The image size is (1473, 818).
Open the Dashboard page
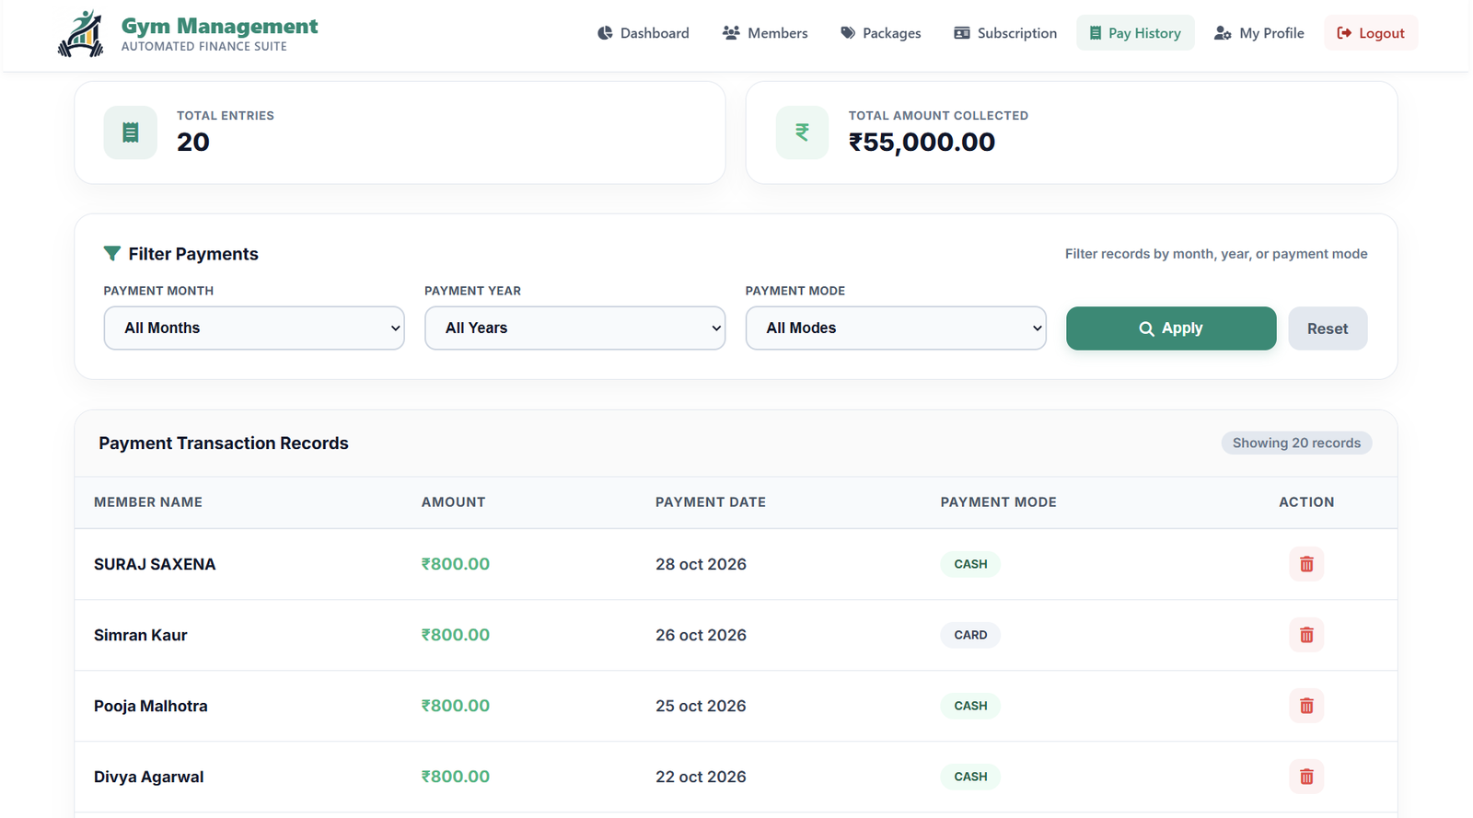click(x=644, y=33)
